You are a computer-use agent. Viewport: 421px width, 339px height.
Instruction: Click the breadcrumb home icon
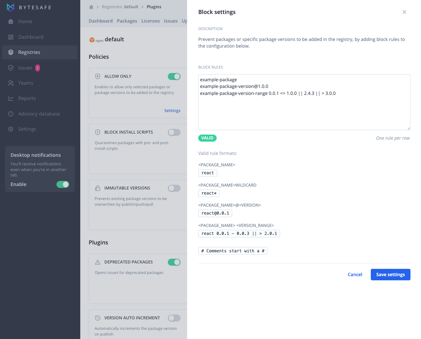click(91, 7)
